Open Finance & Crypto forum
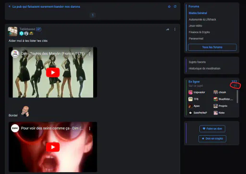Viewport: 246px width, 174px height. tap(199, 32)
